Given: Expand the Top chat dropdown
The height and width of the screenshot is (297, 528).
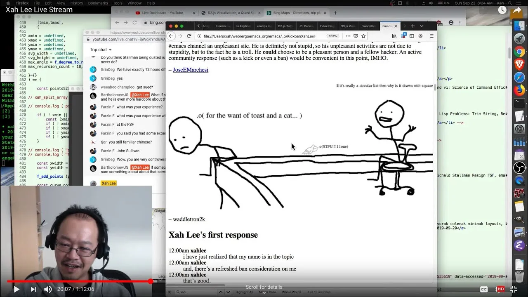Looking at the screenshot, I should tap(101, 49).
